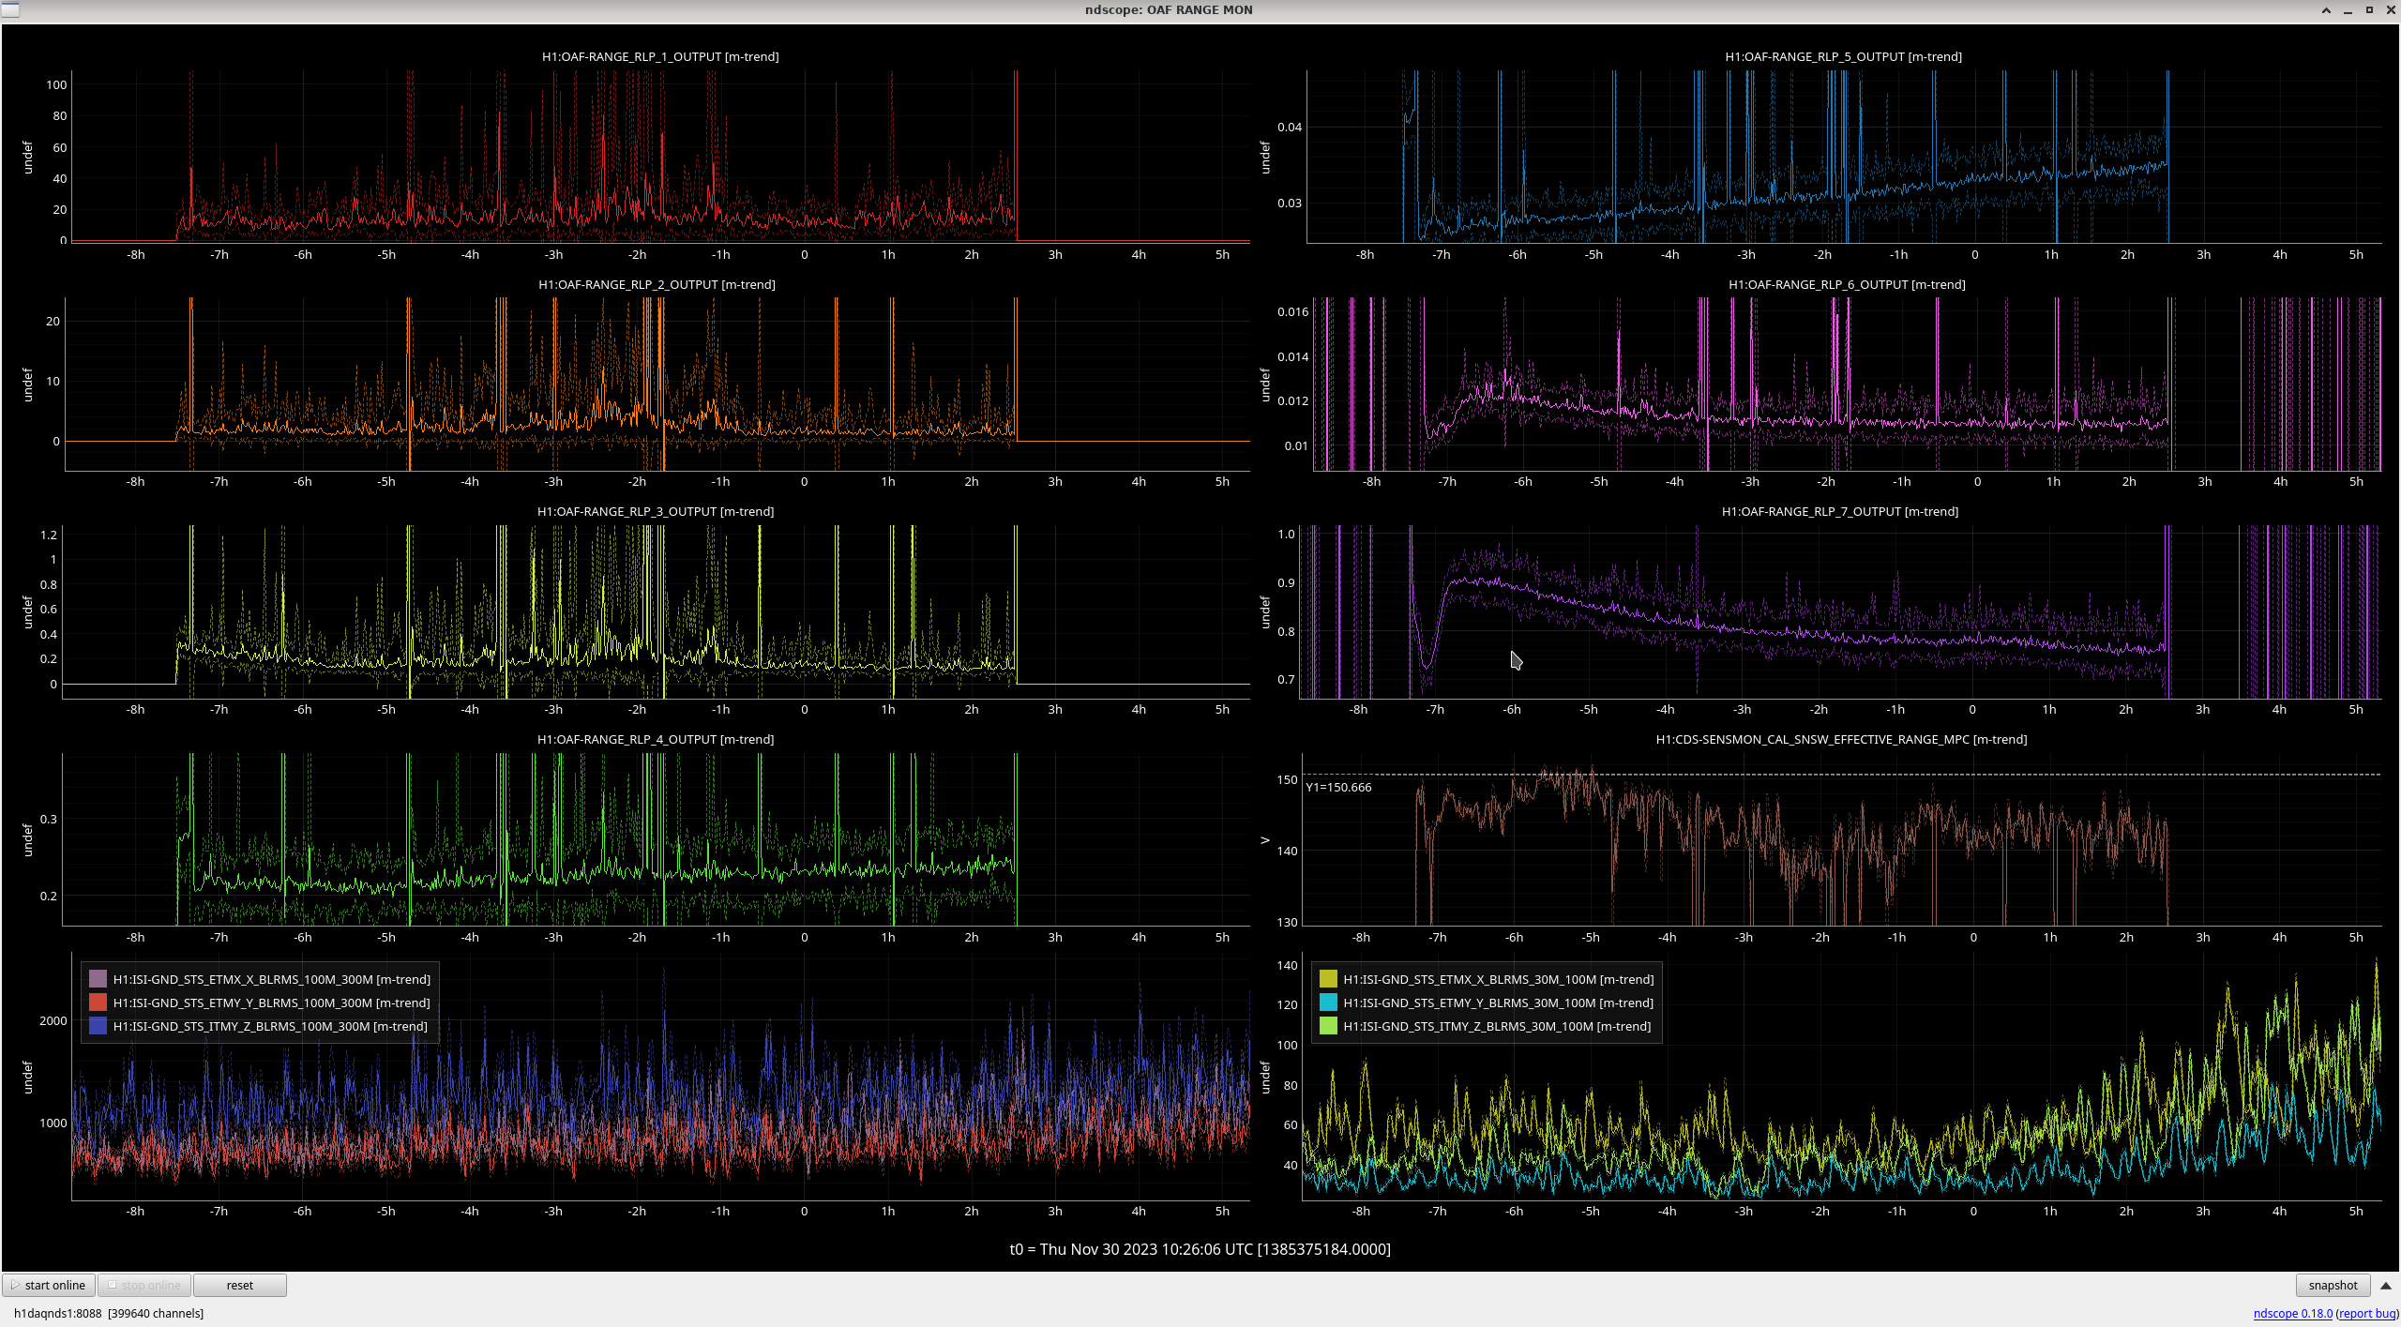Viewport: 2401px width, 1327px height.
Task: Click the 5h tick under RLP_5 plot
Action: [x=2356, y=254]
